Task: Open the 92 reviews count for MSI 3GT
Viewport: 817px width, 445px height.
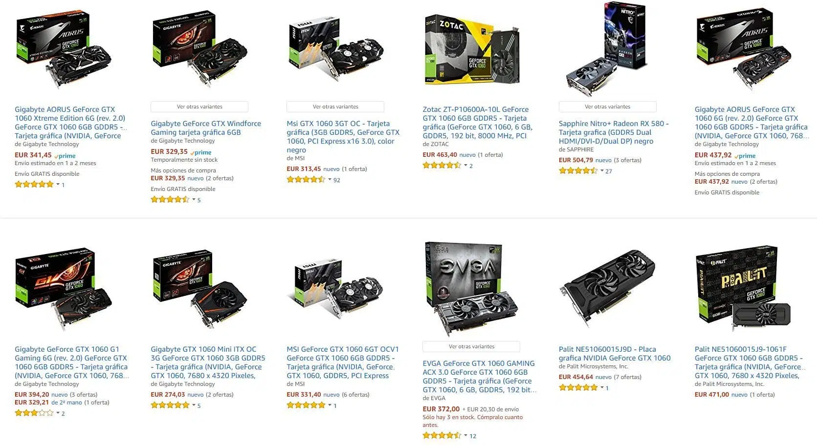Action: 337,180
